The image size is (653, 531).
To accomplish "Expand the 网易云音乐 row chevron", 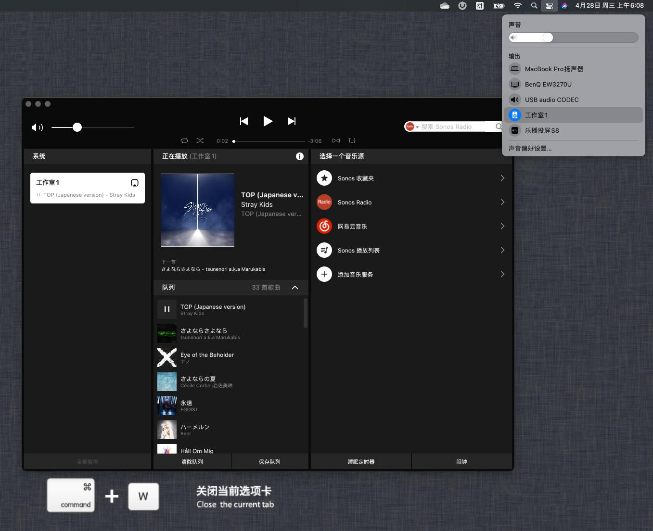I will 502,226.
